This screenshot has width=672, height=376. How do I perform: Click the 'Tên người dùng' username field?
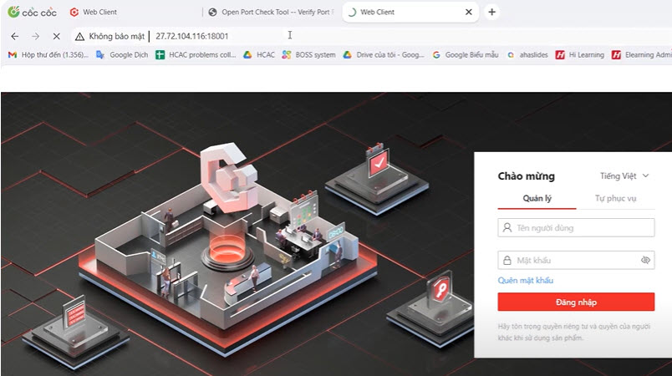576,227
